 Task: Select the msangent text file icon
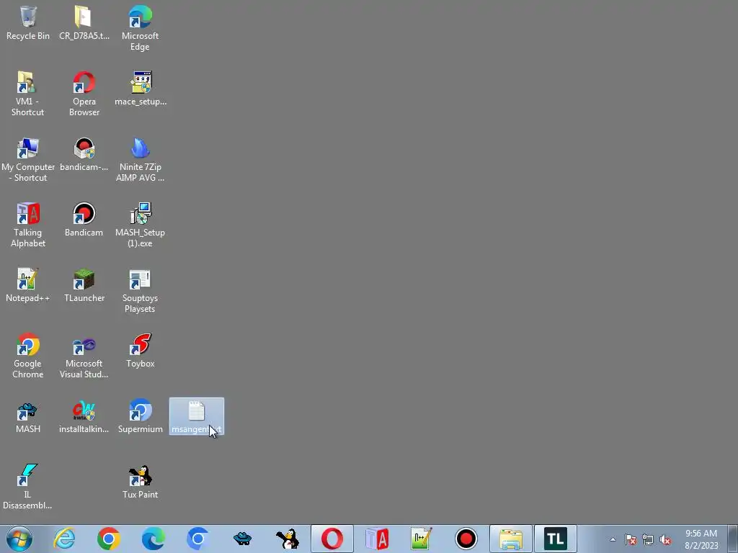pos(196,416)
